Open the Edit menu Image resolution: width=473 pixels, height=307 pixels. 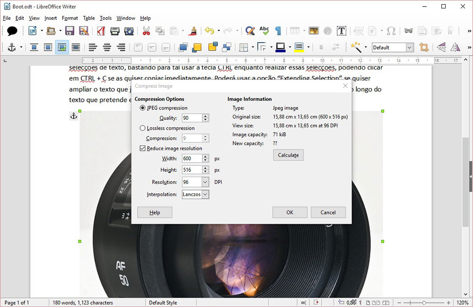coord(19,18)
